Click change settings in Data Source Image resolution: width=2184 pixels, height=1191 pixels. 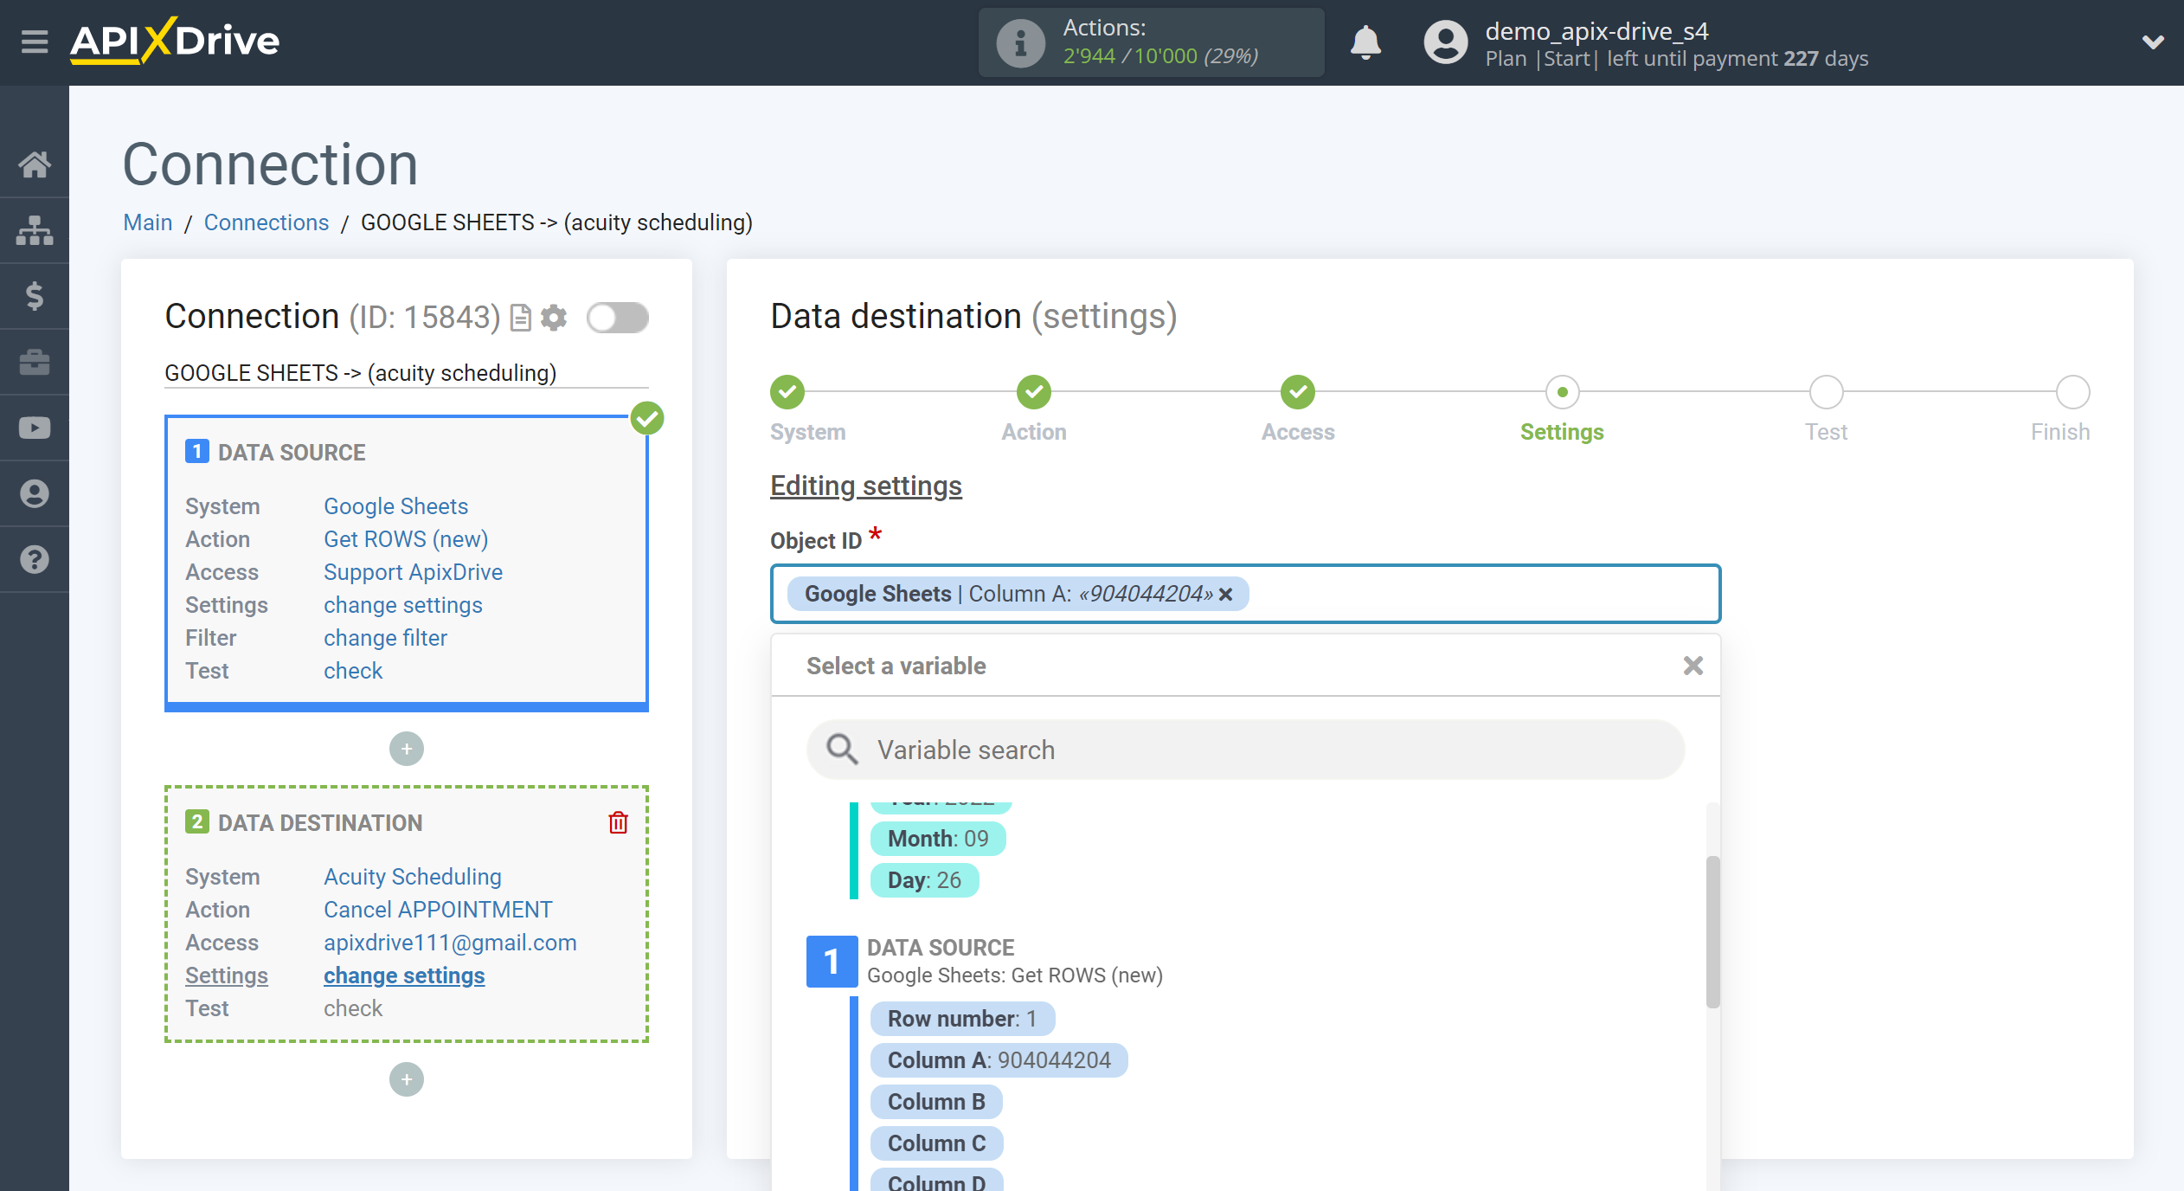click(x=403, y=605)
